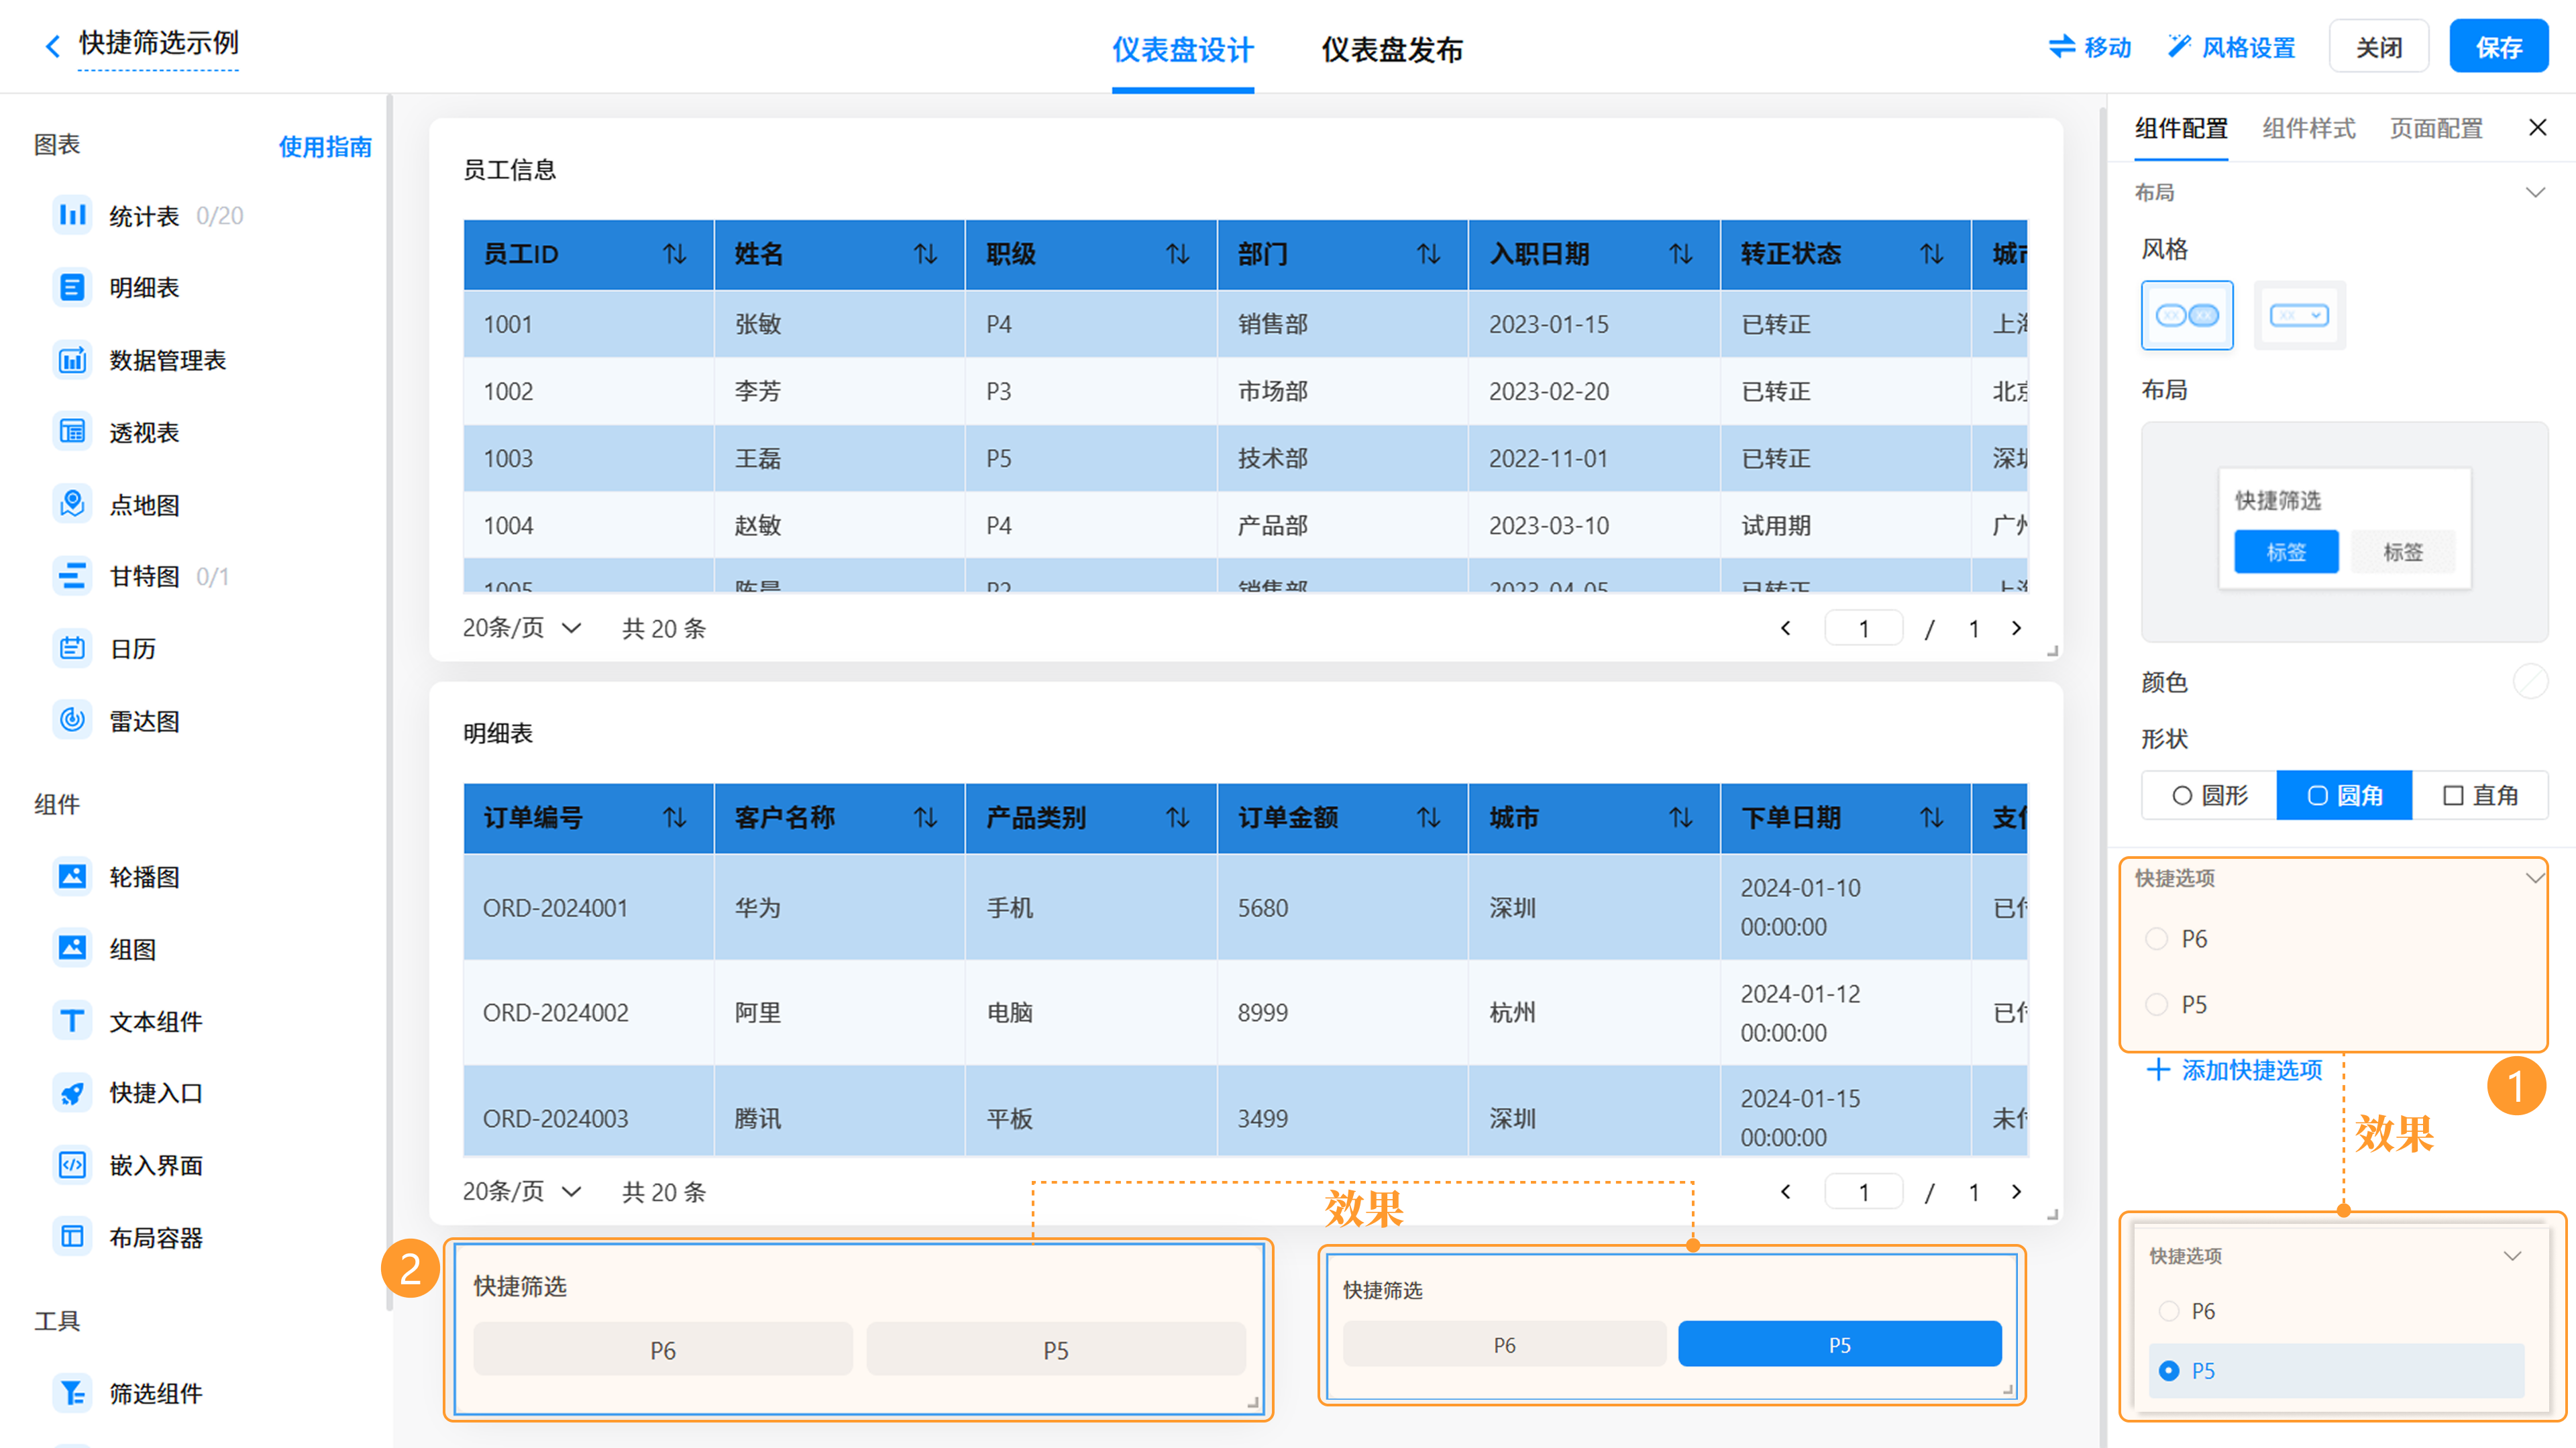Switch to the 仪表盘发布 tab
This screenshot has height=1448, width=2576.
click(x=1392, y=50)
